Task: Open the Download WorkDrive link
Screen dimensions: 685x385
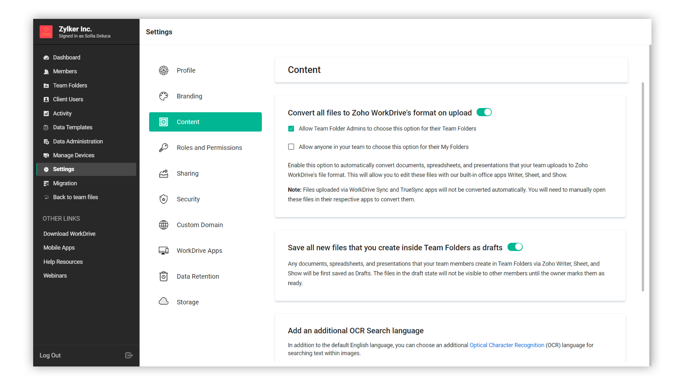Action: tap(69, 234)
